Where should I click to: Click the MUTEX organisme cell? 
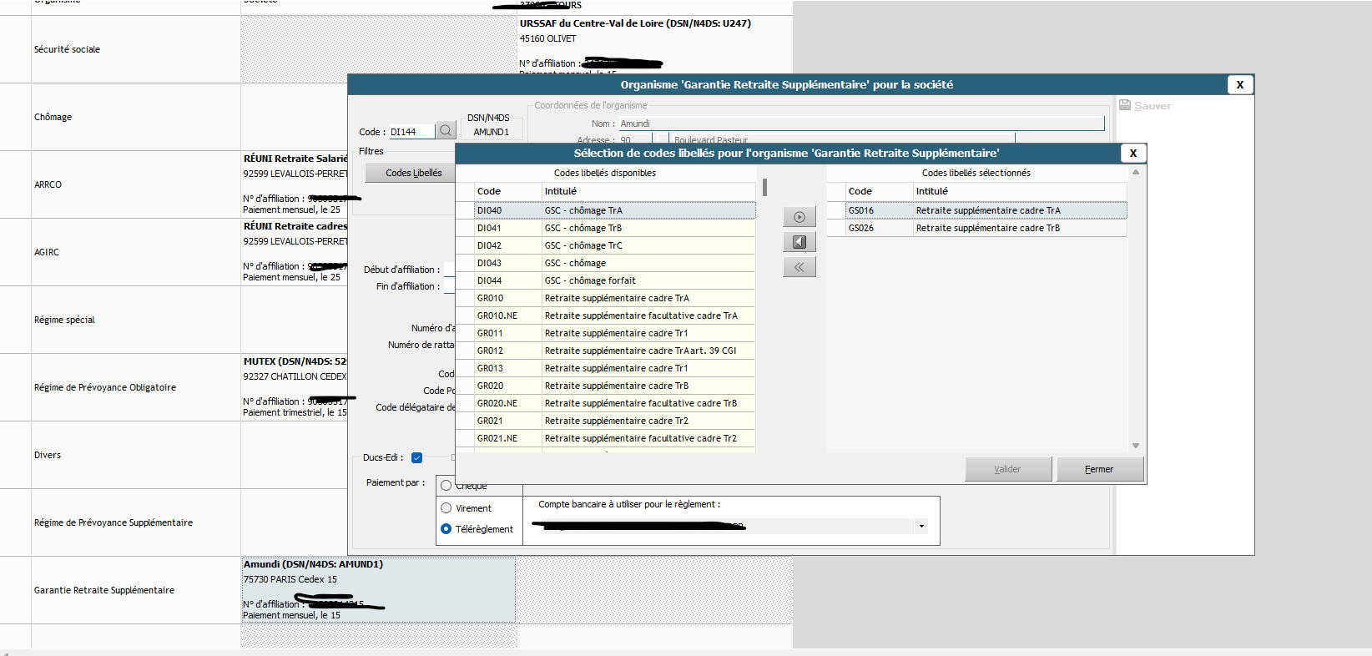(x=295, y=386)
